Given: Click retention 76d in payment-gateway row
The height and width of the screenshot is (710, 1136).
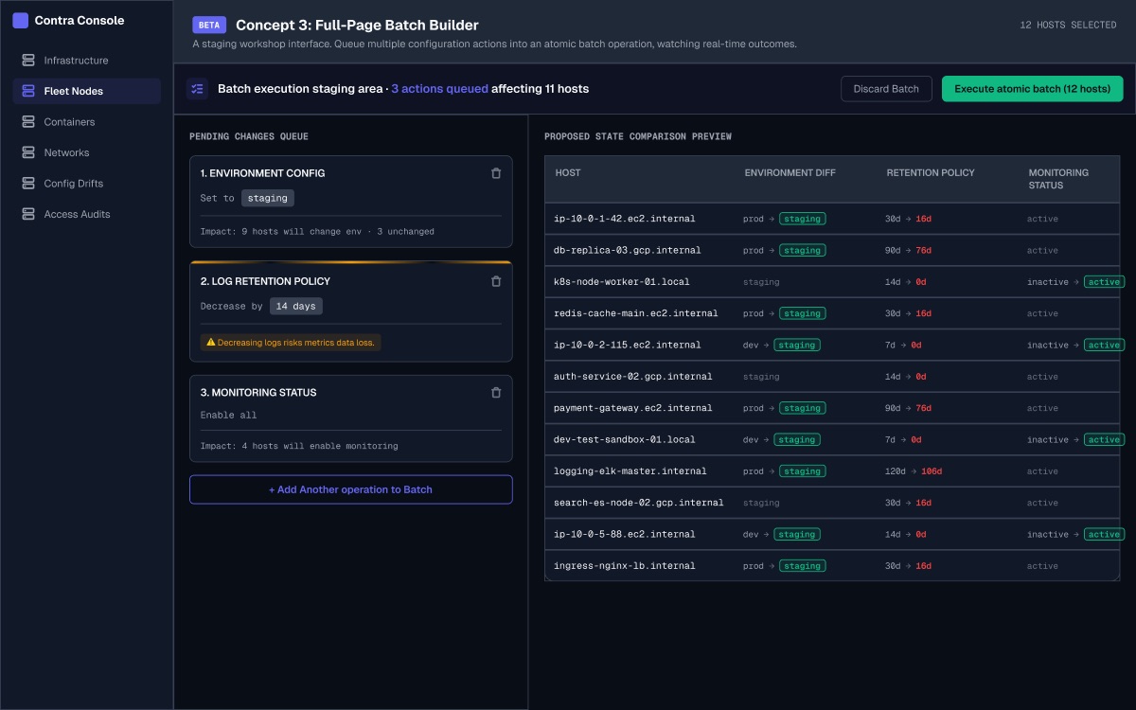Looking at the screenshot, I should [x=924, y=408].
